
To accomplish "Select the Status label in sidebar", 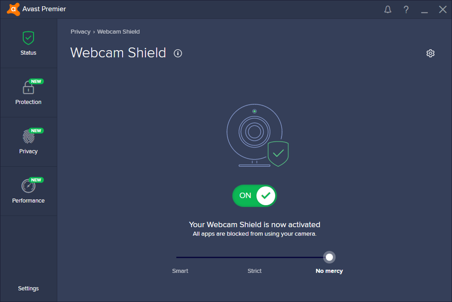I will click(x=28, y=53).
